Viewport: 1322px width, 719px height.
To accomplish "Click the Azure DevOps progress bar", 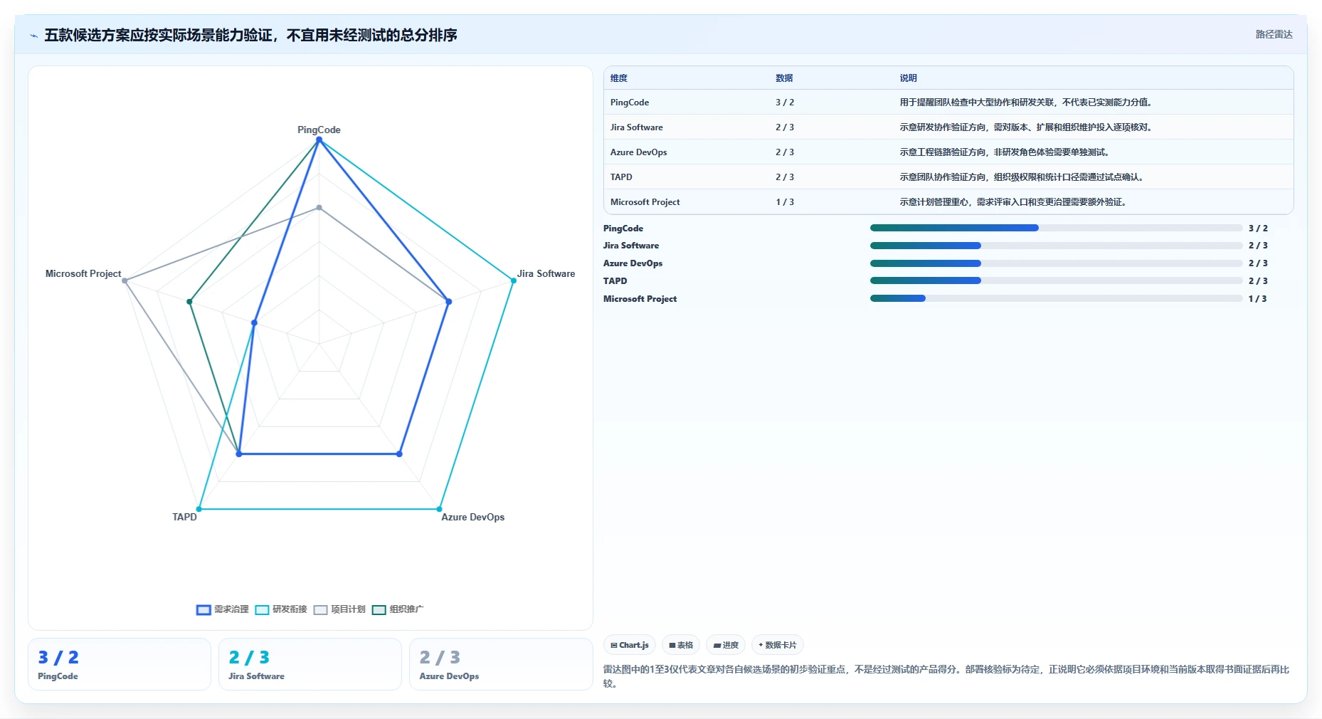I will click(x=1056, y=263).
